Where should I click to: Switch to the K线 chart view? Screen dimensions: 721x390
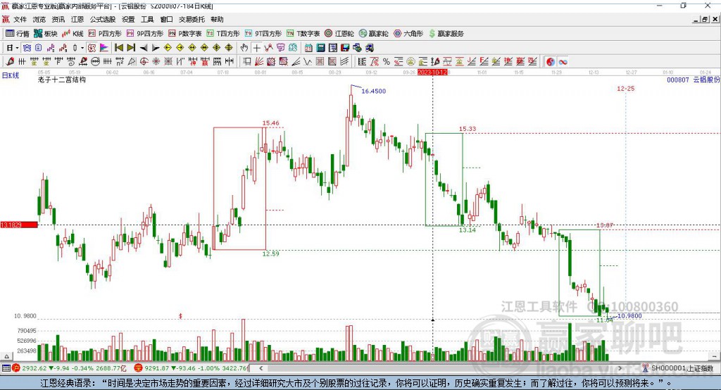click(x=73, y=34)
